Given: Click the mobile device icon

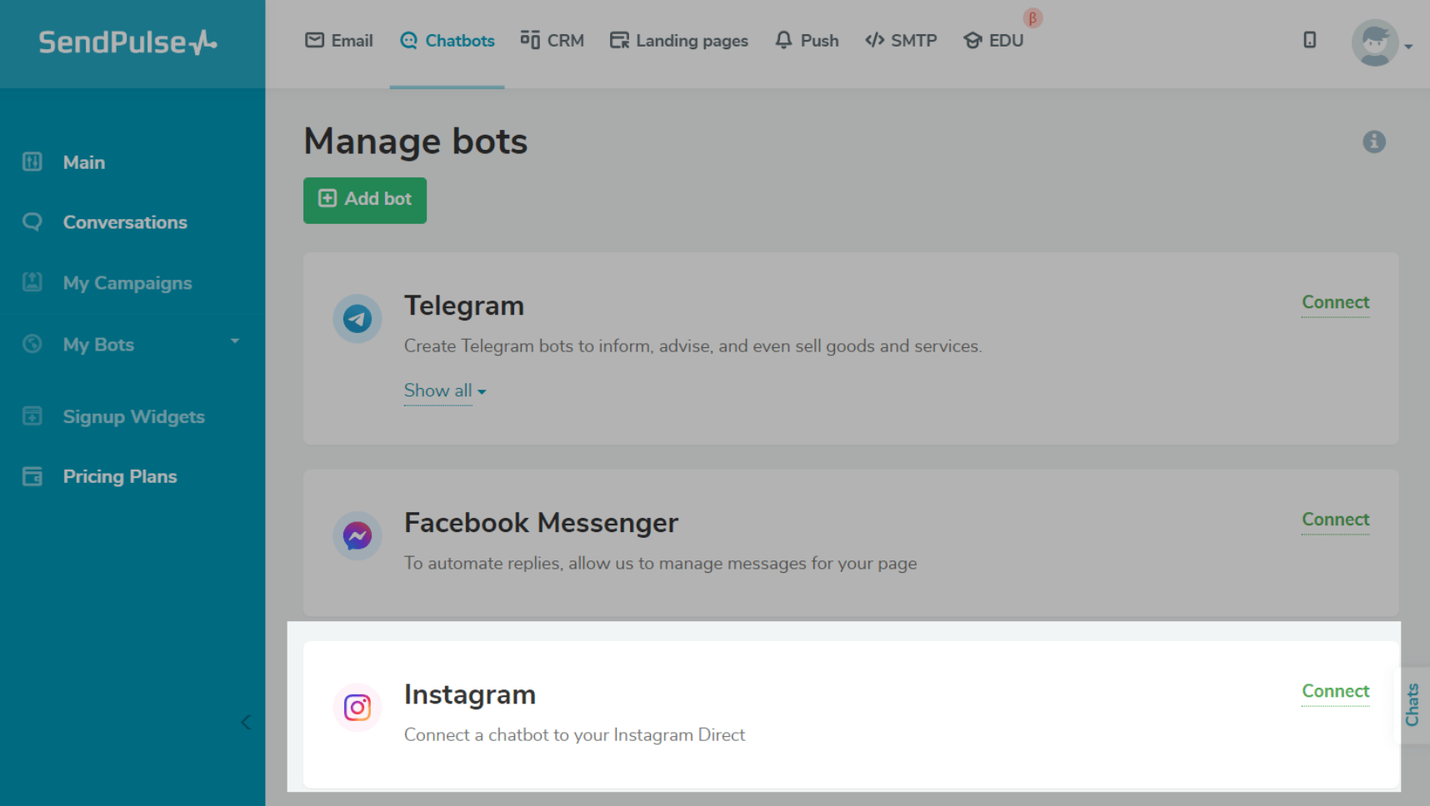Looking at the screenshot, I should pos(1310,40).
